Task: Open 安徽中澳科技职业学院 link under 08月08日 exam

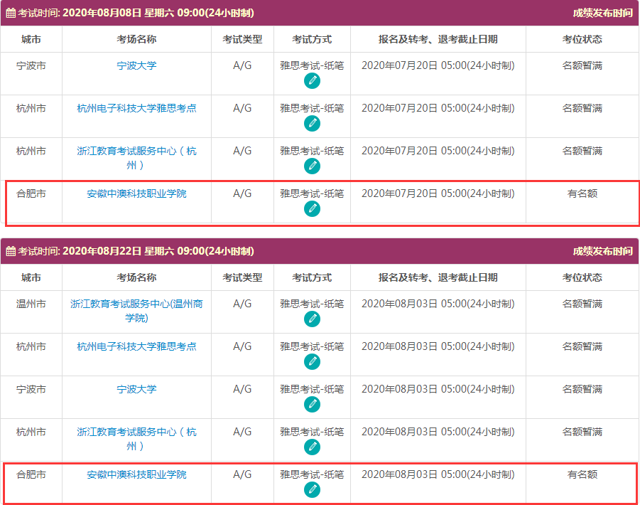Action: tap(136, 193)
